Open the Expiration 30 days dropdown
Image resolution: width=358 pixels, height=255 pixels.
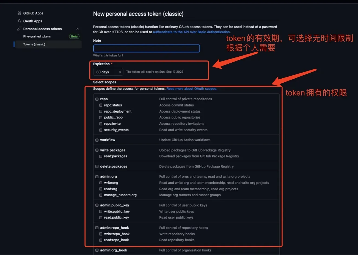(108, 72)
